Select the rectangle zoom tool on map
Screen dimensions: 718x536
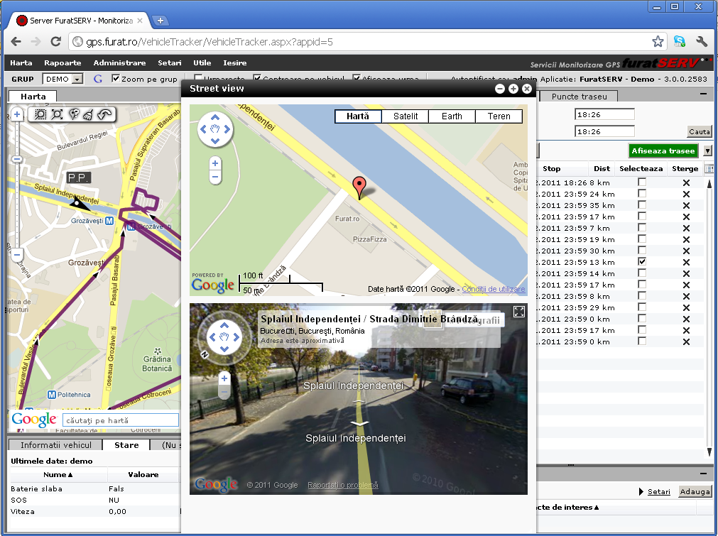click(40, 114)
